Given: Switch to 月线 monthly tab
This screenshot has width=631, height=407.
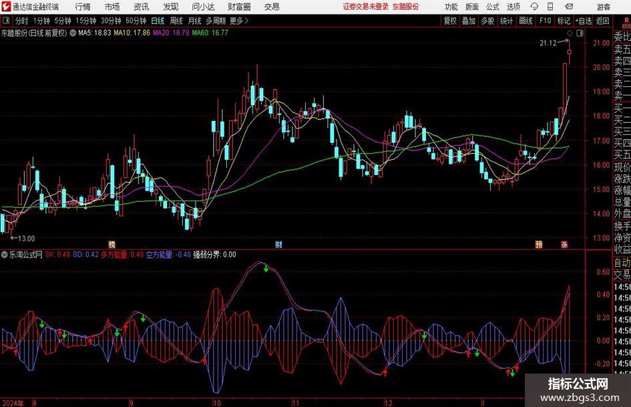Looking at the screenshot, I should point(195,21).
